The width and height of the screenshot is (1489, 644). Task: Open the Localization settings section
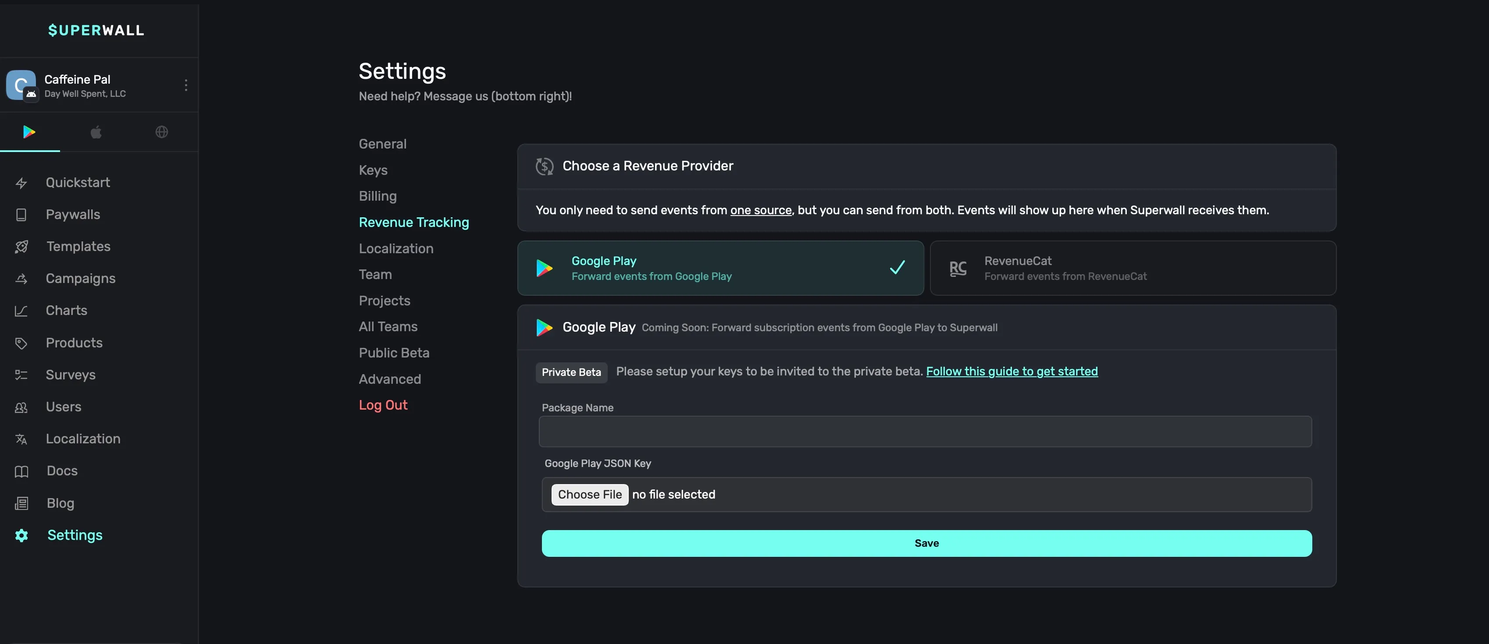click(x=396, y=248)
